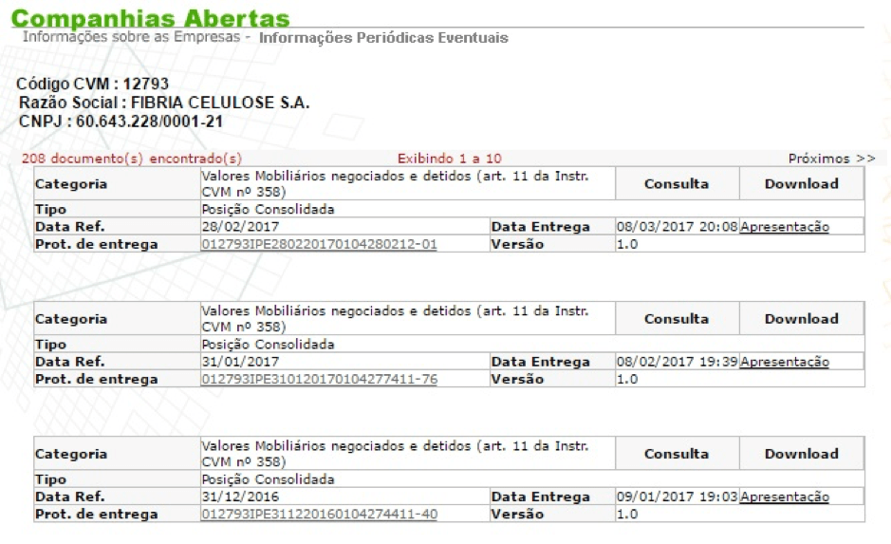The height and width of the screenshot is (544, 891).
Task: Open protocol 012793IPE311220160104274411-40
Action: click(x=319, y=514)
